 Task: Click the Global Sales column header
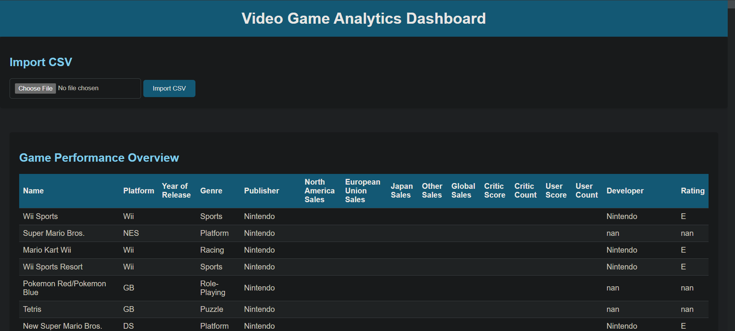coord(463,191)
